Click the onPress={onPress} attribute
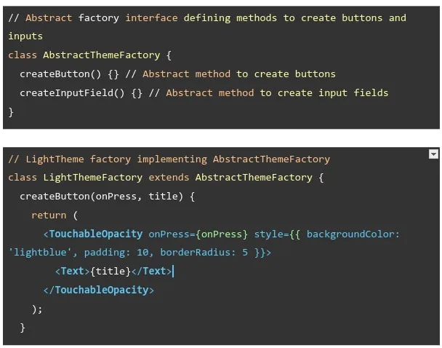 coord(198,234)
